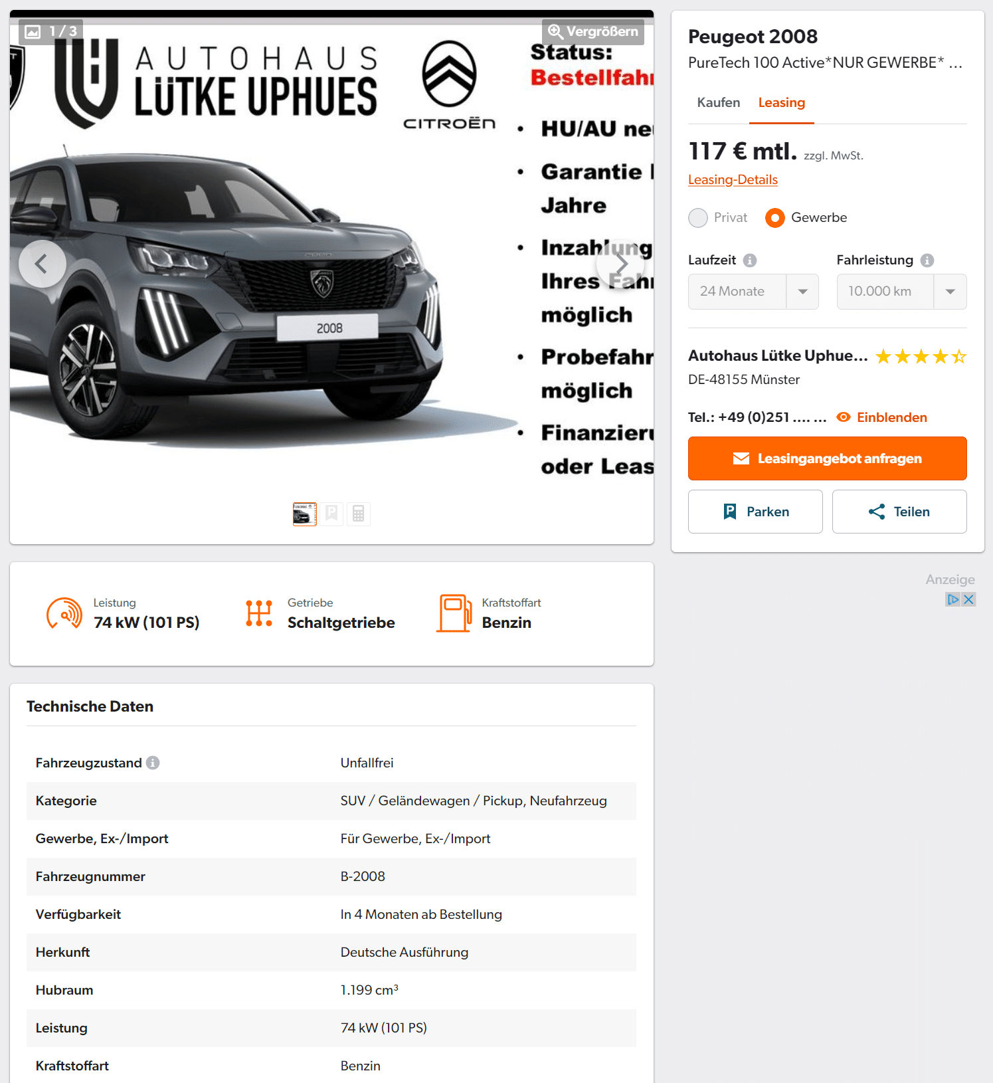
Task: Share the listing with Teilen
Action: [x=899, y=512]
